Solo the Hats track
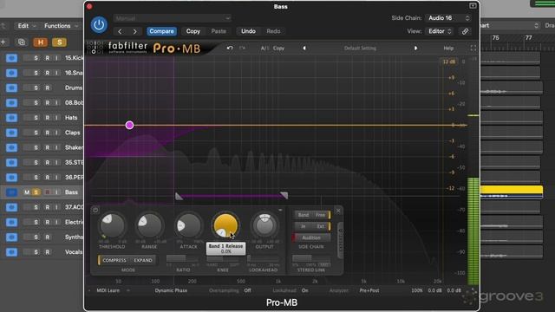This screenshot has height=312, width=555. 36,118
